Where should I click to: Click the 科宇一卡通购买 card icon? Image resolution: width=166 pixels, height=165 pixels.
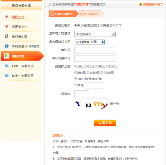(7, 76)
